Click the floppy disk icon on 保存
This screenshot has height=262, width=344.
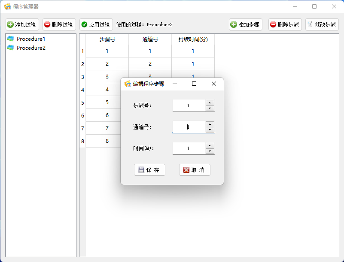[141, 170]
